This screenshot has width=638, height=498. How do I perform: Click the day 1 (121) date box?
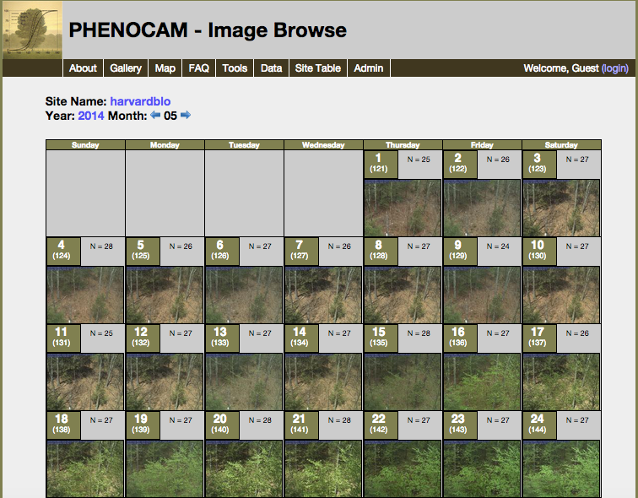(x=381, y=165)
